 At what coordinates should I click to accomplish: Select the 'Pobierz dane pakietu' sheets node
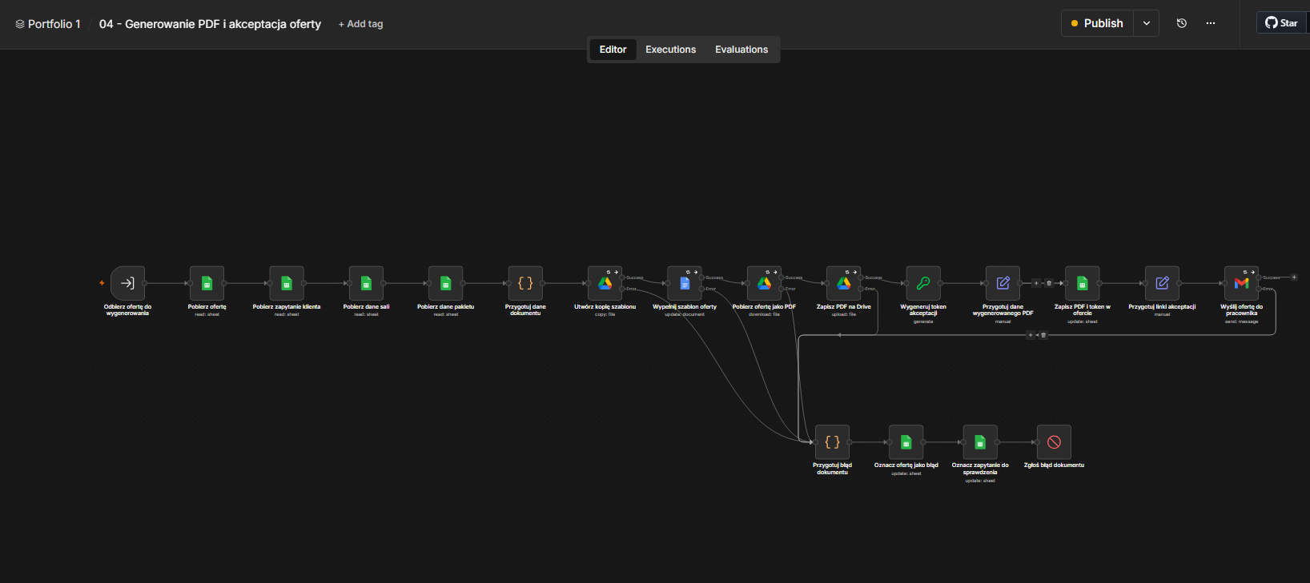tap(446, 283)
